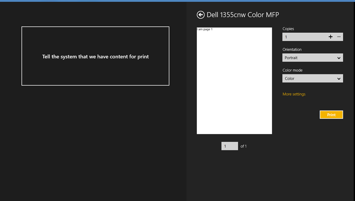Click the 'Tell the system' content button
The height and width of the screenshot is (201, 355).
[x=95, y=56]
